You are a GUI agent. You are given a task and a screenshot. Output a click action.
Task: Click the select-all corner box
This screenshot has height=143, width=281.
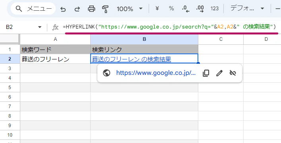tap(10, 39)
